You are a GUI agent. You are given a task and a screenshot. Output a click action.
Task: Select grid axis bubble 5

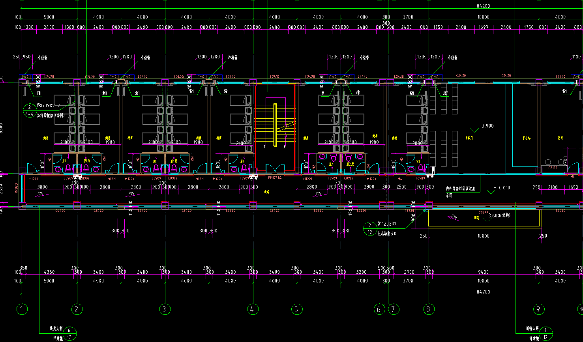point(297,309)
